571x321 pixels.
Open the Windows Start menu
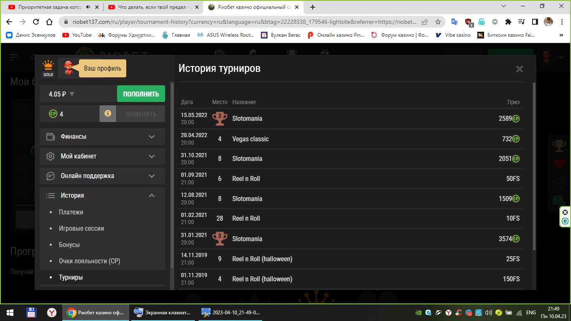pyautogui.click(x=10, y=312)
